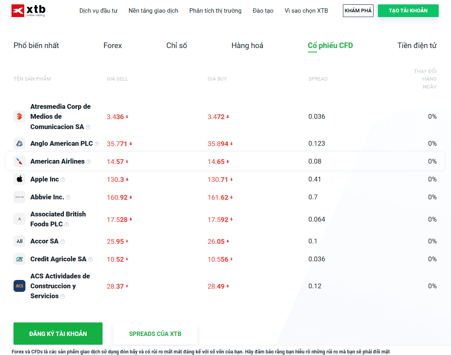This screenshot has width=451, height=355.
Task: Click the American Airlines product name
Action: pyautogui.click(x=58, y=161)
